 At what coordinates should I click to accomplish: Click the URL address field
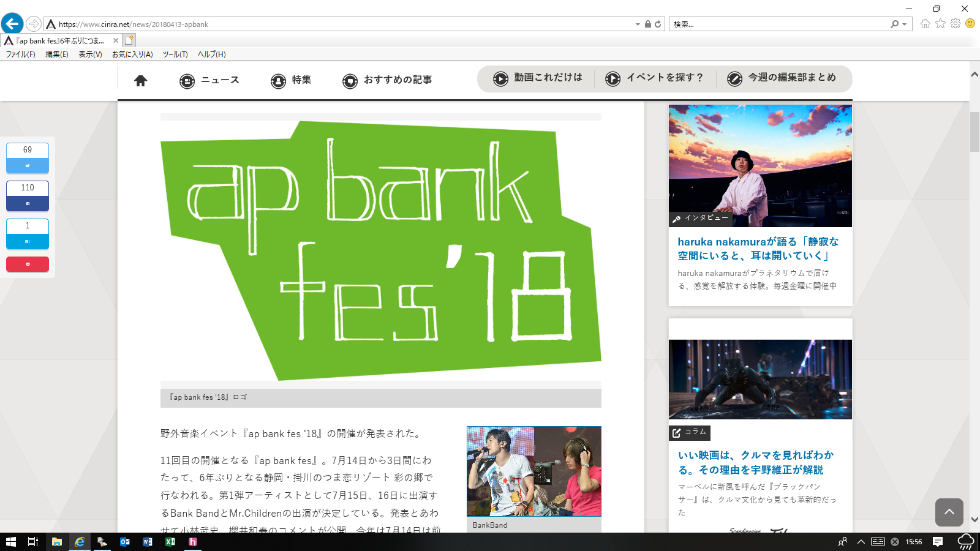(343, 24)
